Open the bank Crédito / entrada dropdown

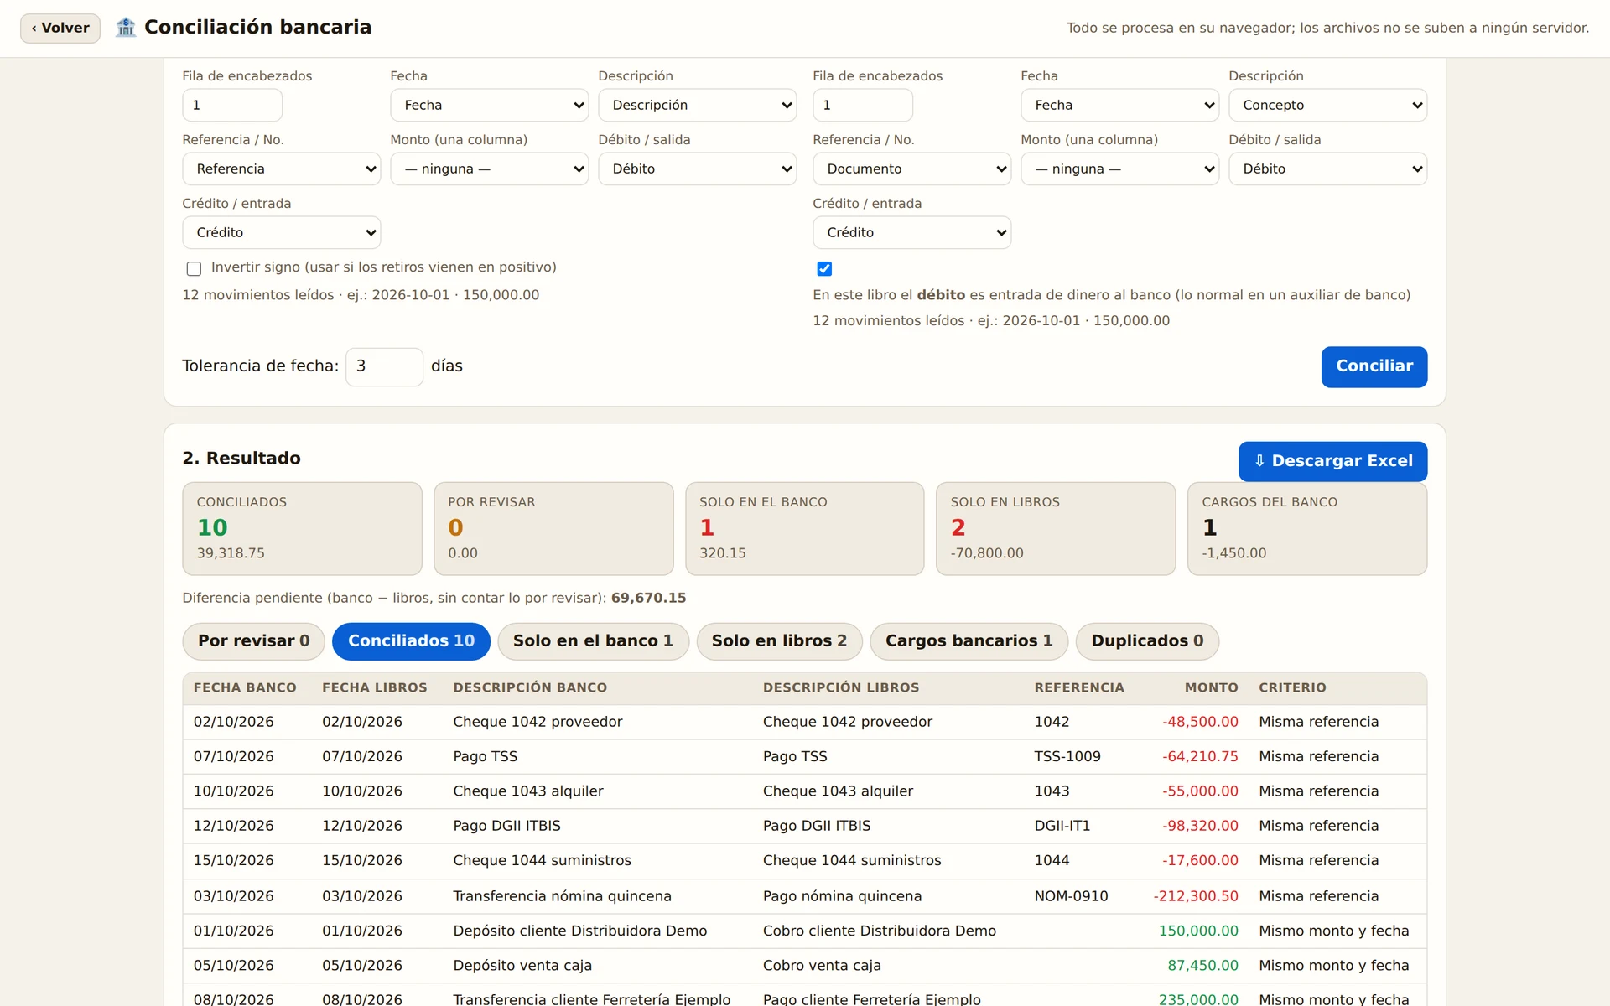281,232
